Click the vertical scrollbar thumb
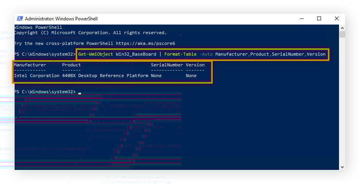This screenshot has height=186, width=359. coord(342,35)
